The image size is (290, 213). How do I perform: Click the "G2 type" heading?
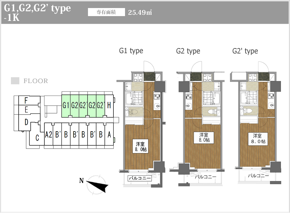(188, 51)
